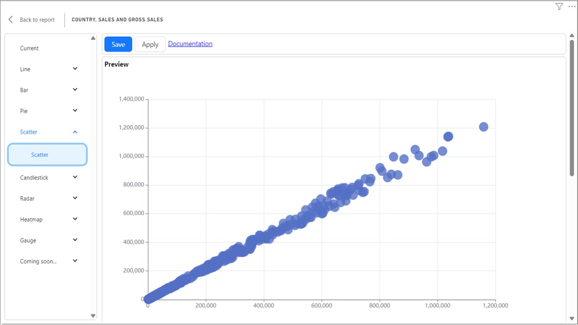Viewport: 578px width, 325px height.
Task: Expand the Line chart category
Action: (75, 69)
